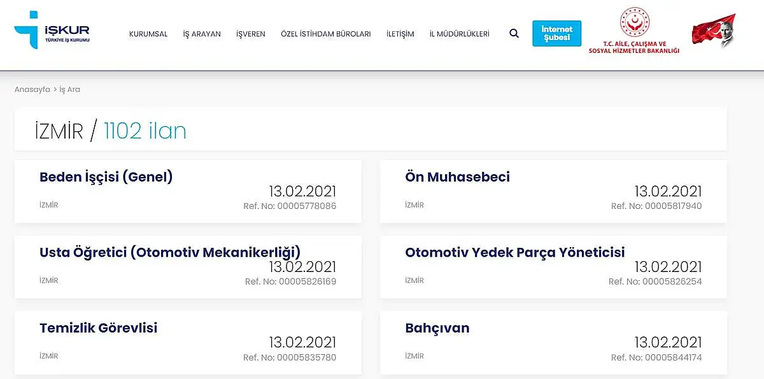Open the search magnifier icon
Screen dimensions: 764x379
[514, 34]
